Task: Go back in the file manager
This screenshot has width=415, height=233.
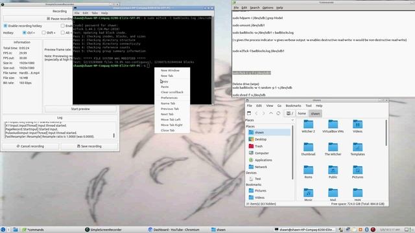Action: 256,113
